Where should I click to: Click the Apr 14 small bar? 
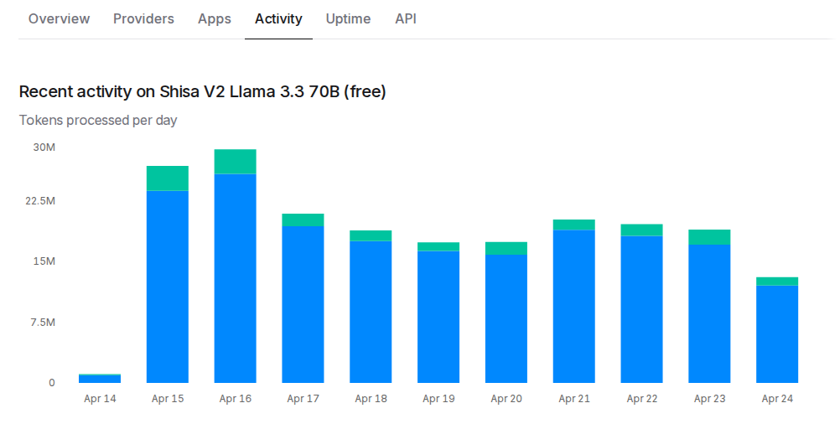click(x=100, y=378)
